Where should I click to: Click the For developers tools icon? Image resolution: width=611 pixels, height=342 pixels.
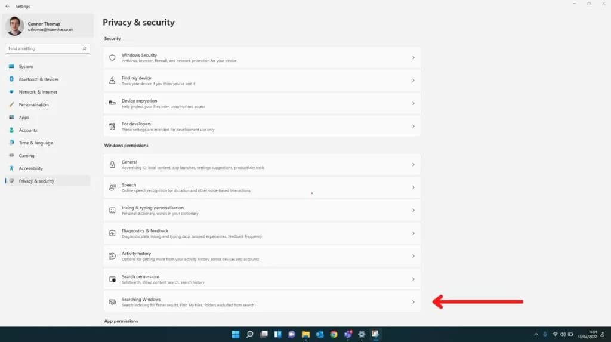click(112, 127)
